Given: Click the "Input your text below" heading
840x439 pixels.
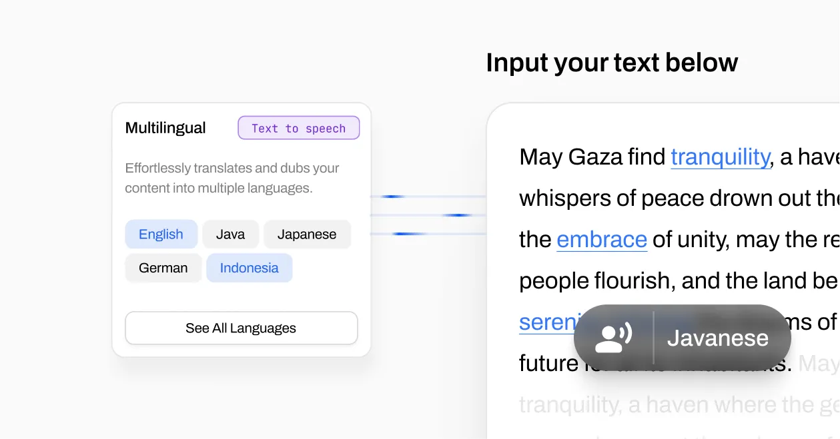Looking at the screenshot, I should pyautogui.click(x=611, y=63).
